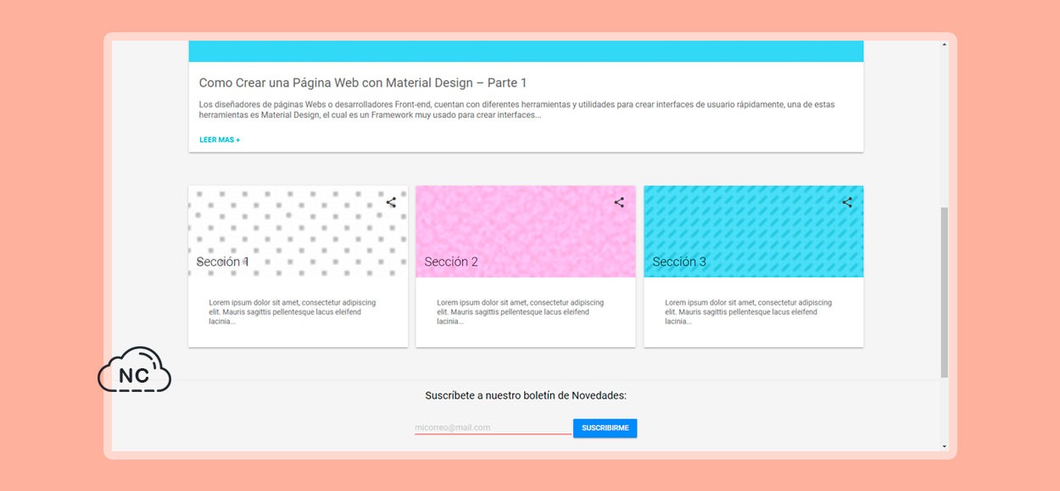Select the Sección 1 dotted image card
This screenshot has width=1060, height=491.
[298, 231]
